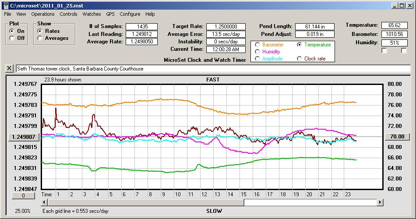This screenshot has width=416, height=219.
Task: Select Show Rates radio button
Action: point(40,31)
